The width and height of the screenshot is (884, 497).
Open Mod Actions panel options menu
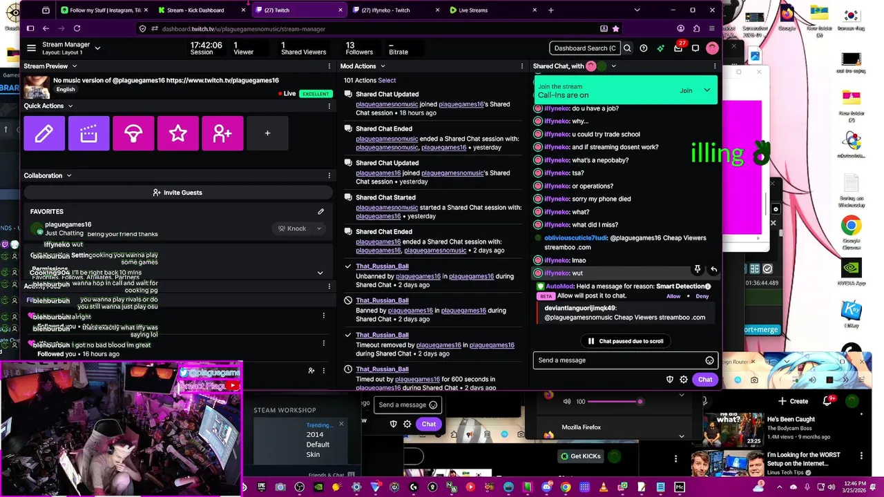coord(522,66)
